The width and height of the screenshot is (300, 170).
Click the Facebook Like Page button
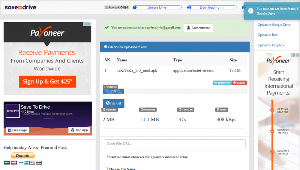click(17, 130)
